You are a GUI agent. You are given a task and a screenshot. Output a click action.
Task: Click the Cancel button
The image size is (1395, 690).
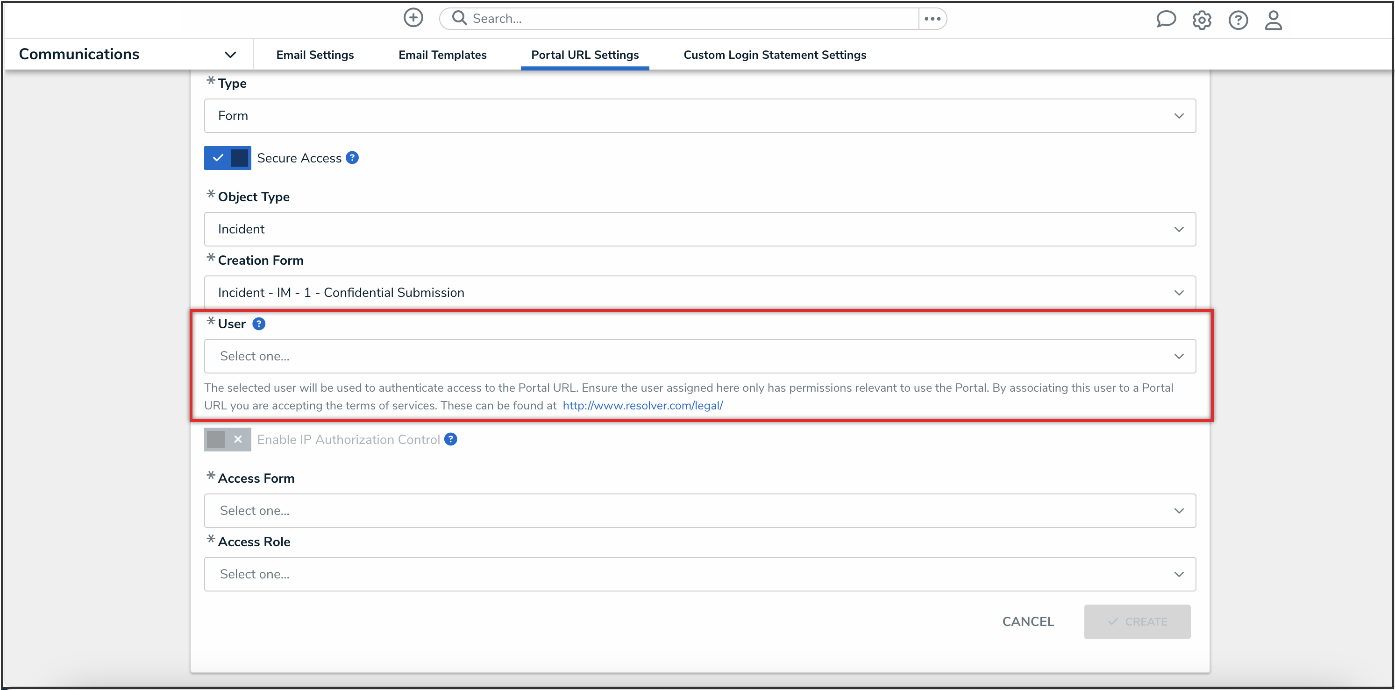(x=1027, y=622)
